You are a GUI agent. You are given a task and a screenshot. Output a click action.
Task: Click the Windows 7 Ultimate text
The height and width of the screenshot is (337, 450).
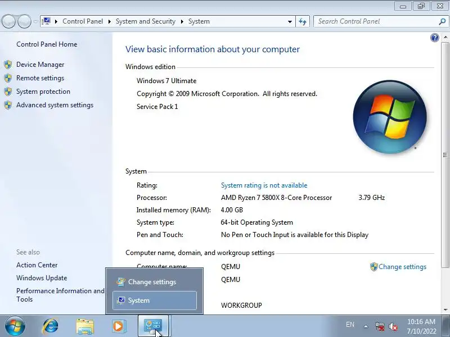click(166, 81)
